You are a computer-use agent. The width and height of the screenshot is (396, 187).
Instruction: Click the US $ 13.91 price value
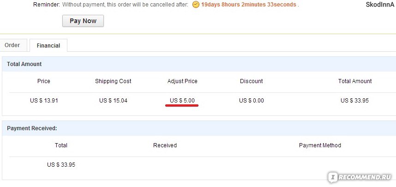pyautogui.click(x=44, y=101)
